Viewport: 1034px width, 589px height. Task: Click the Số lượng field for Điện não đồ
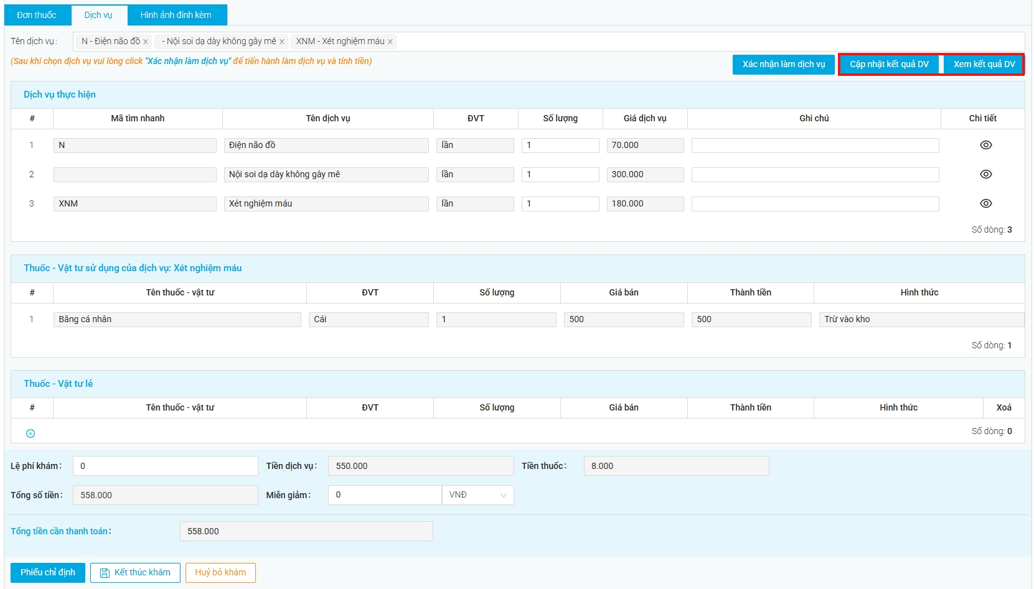pyautogui.click(x=560, y=146)
